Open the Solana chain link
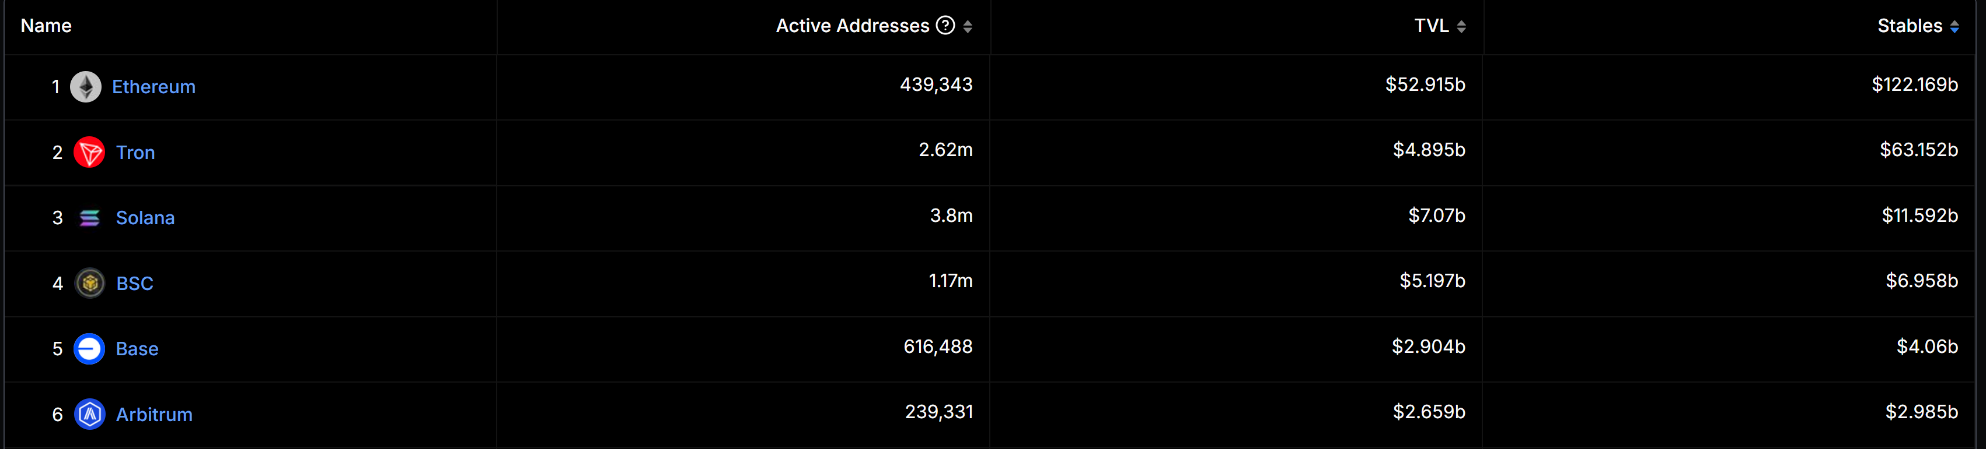This screenshot has height=449, width=1986. tap(145, 218)
